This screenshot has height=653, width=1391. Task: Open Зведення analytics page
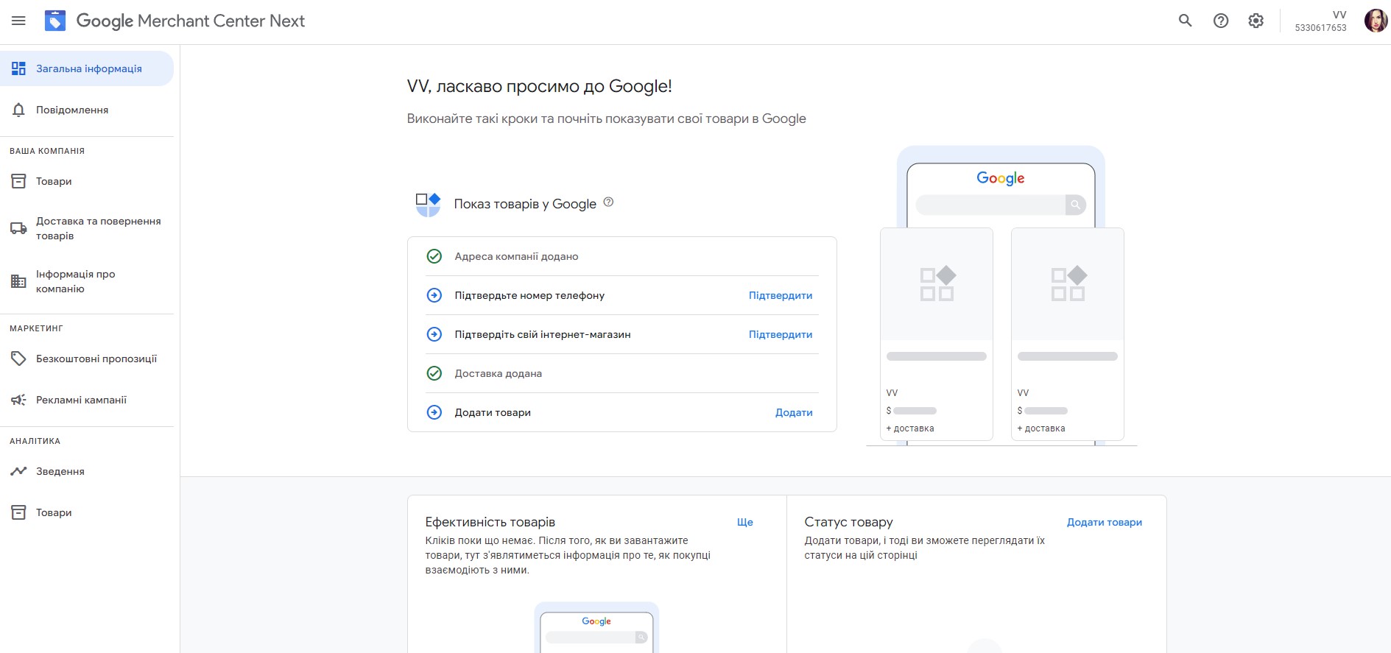pyautogui.click(x=60, y=471)
